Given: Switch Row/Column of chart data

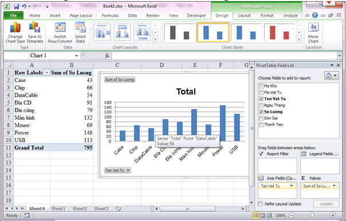Looking at the screenshot, I should [x=60, y=33].
